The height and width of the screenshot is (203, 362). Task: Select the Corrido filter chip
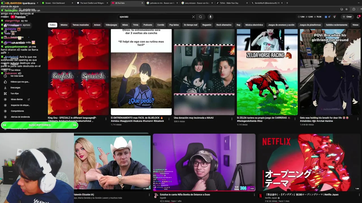(161, 25)
